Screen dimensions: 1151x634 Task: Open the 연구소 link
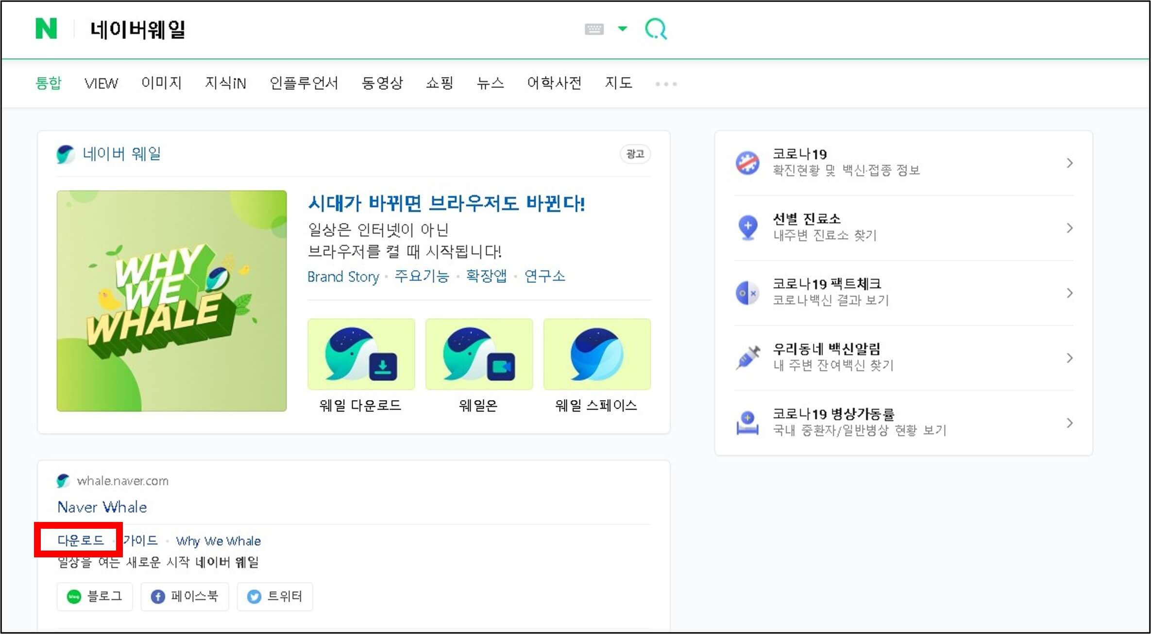click(545, 276)
